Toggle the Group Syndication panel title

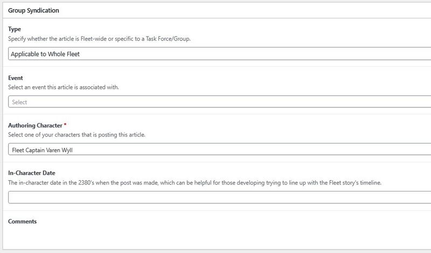pos(33,10)
